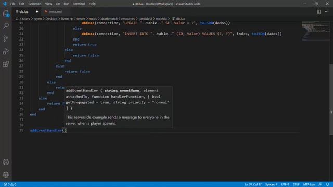This screenshot has width=333, height=187.
Task: Split the editor to the right
Action: pos(319,11)
